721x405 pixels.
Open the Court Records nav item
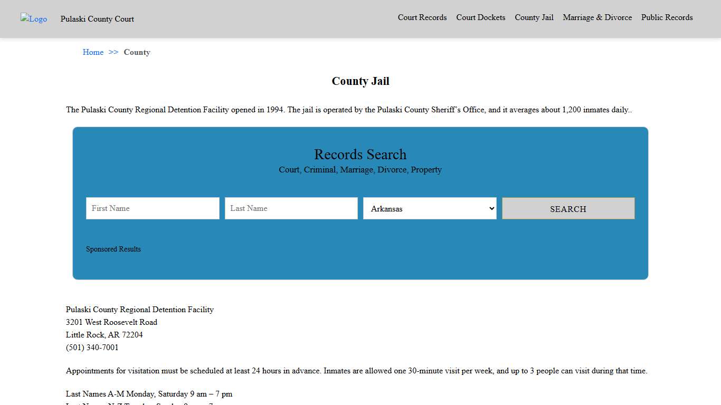coord(422,17)
